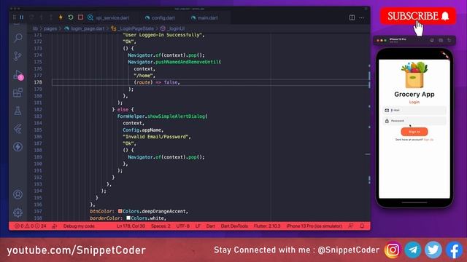Open Accounts menu in activity bar

point(18,194)
